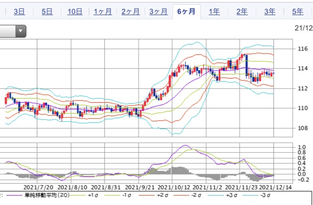This screenshot has height=205, width=313.
Task: Switch to the 3日 time range tab
Action: (19, 12)
